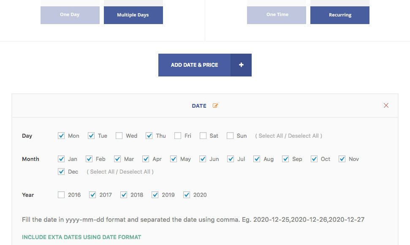Click the orange edit icon beside DATE
This screenshot has height=245, width=410.
(215, 106)
